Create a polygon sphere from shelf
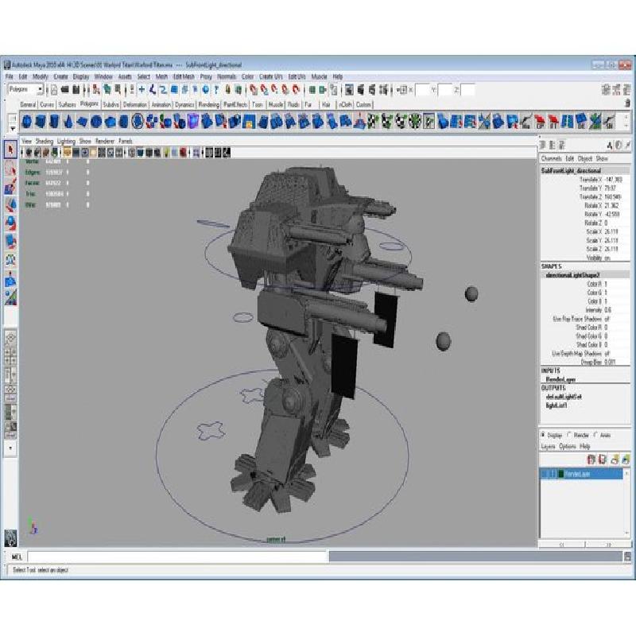 27,122
